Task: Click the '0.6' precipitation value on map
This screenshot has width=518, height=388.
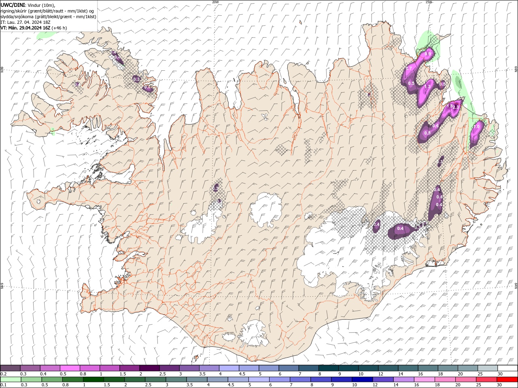Action: (x=435, y=126)
